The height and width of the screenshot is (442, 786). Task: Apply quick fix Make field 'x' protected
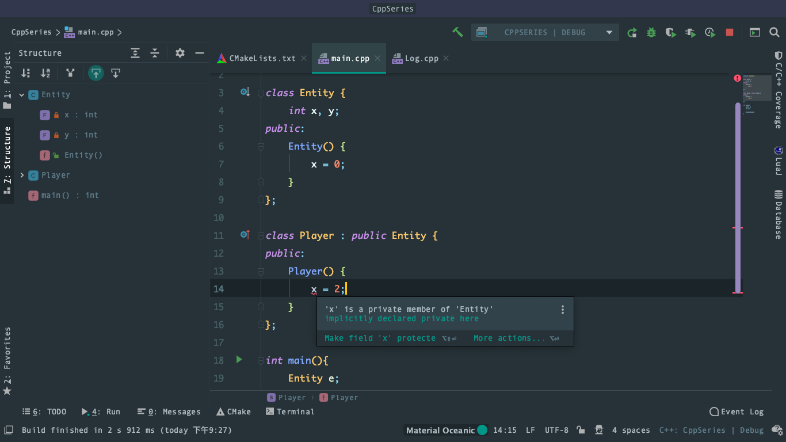(x=380, y=338)
